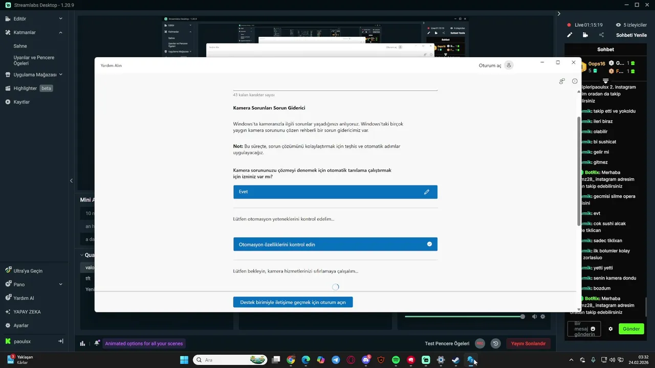Viewport: 655px width, 368px height.
Task: Click the chat panel scrollbar
Action: 647,307
